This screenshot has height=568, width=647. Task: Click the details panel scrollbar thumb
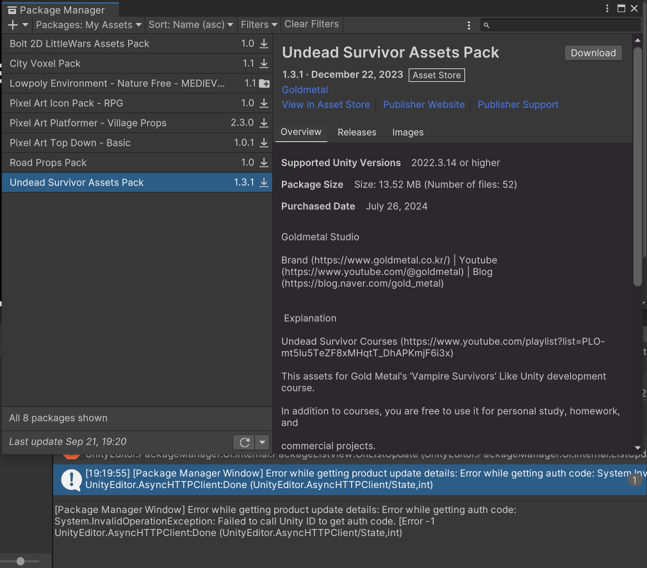[637, 166]
